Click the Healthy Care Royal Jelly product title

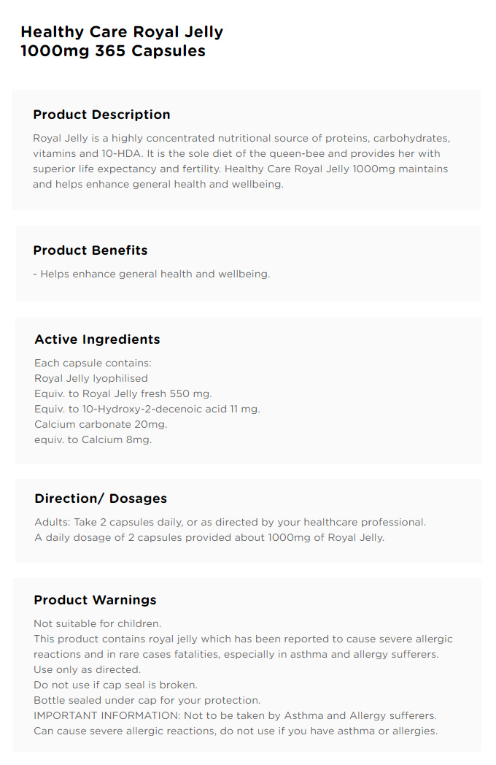[x=122, y=42]
